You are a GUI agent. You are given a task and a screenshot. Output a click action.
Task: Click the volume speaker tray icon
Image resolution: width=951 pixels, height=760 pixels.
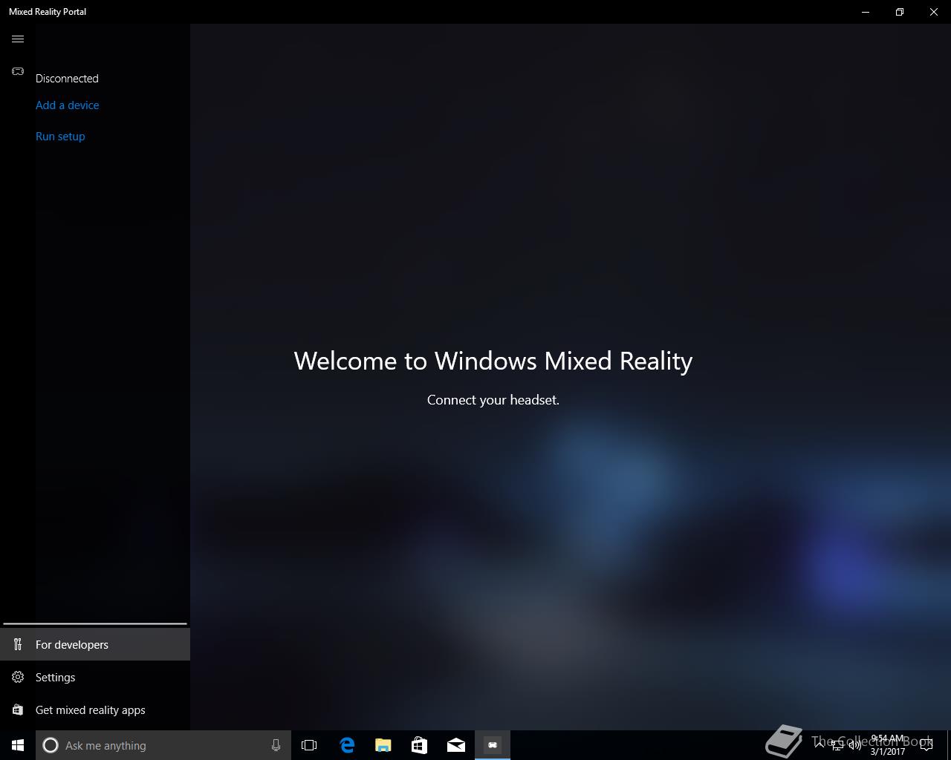855,745
